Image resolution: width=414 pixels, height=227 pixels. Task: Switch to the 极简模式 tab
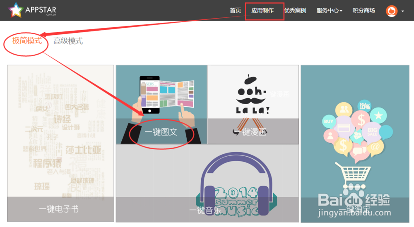(x=27, y=41)
